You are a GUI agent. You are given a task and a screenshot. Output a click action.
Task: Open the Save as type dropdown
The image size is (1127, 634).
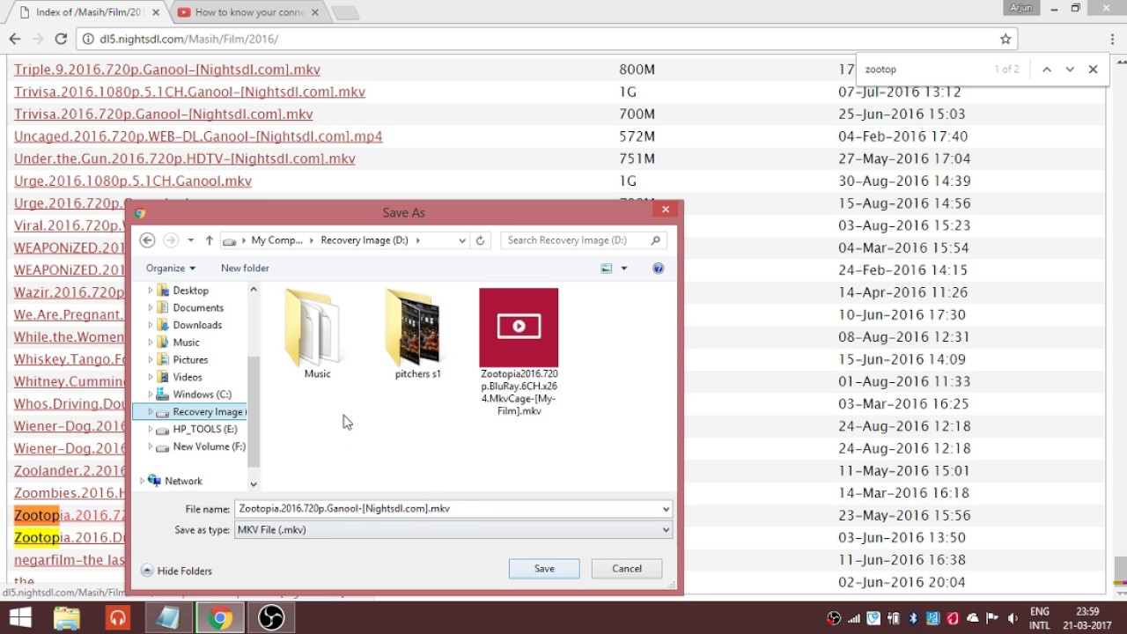(x=453, y=529)
